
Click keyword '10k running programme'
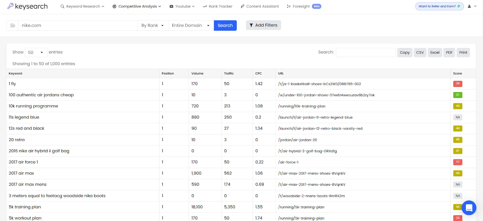[x=34, y=106]
